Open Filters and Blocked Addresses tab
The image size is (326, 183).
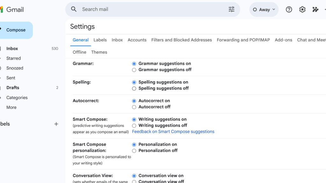[x=181, y=40]
